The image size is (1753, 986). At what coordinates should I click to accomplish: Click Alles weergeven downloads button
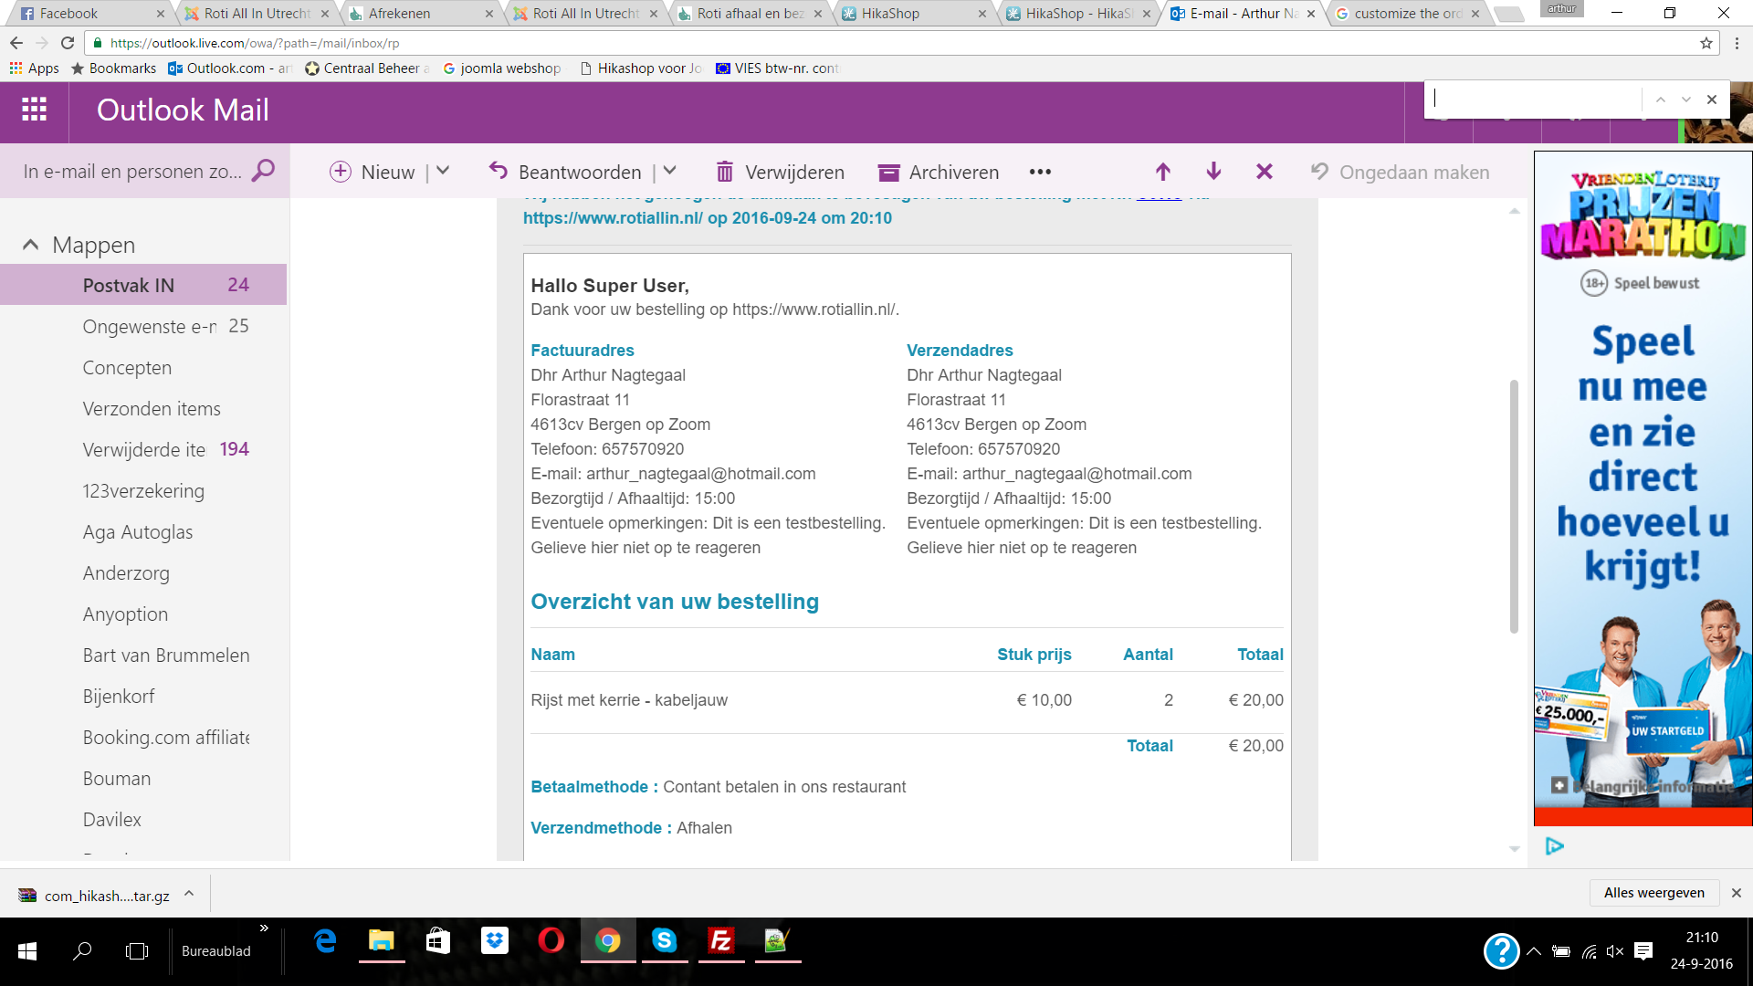1653,893
